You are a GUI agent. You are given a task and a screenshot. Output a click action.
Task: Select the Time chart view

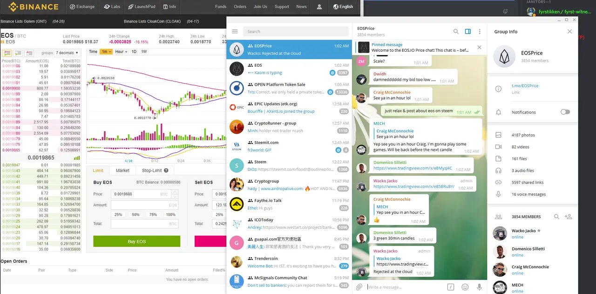click(93, 52)
